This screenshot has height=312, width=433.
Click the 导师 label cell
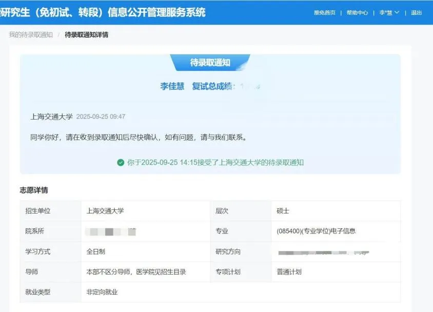click(x=51, y=272)
